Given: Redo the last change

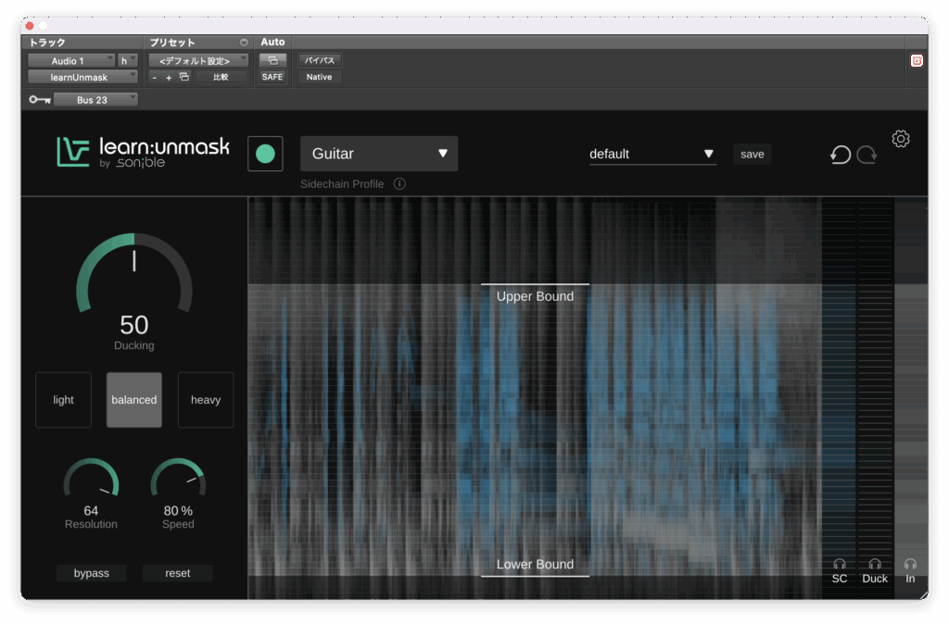Looking at the screenshot, I should click(867, 155).
